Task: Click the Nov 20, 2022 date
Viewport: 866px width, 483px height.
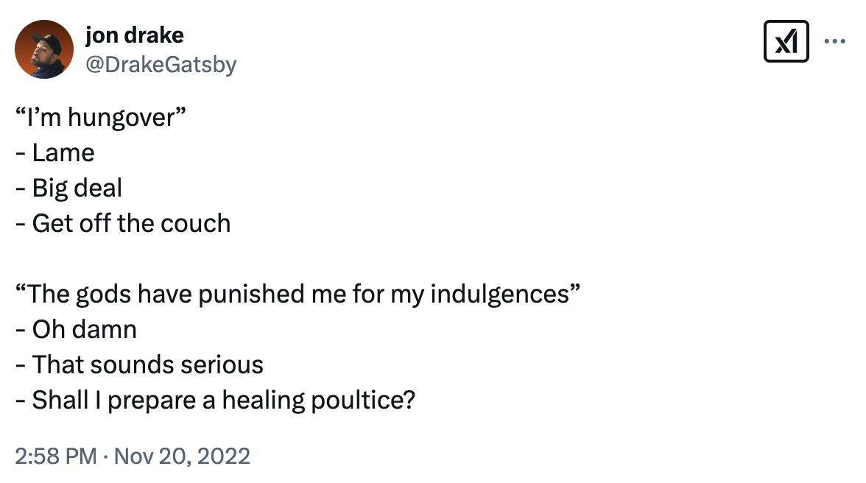Action: point(183,456)
